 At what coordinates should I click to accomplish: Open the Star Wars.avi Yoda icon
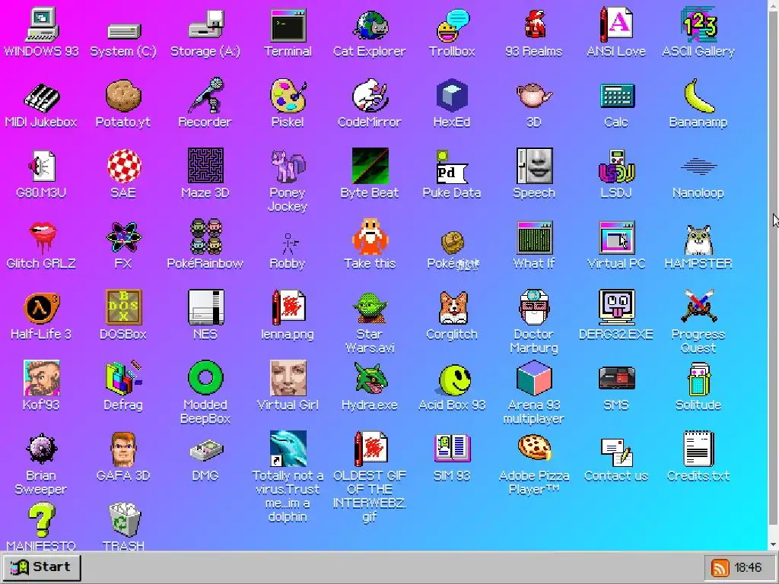click(370, 308)
